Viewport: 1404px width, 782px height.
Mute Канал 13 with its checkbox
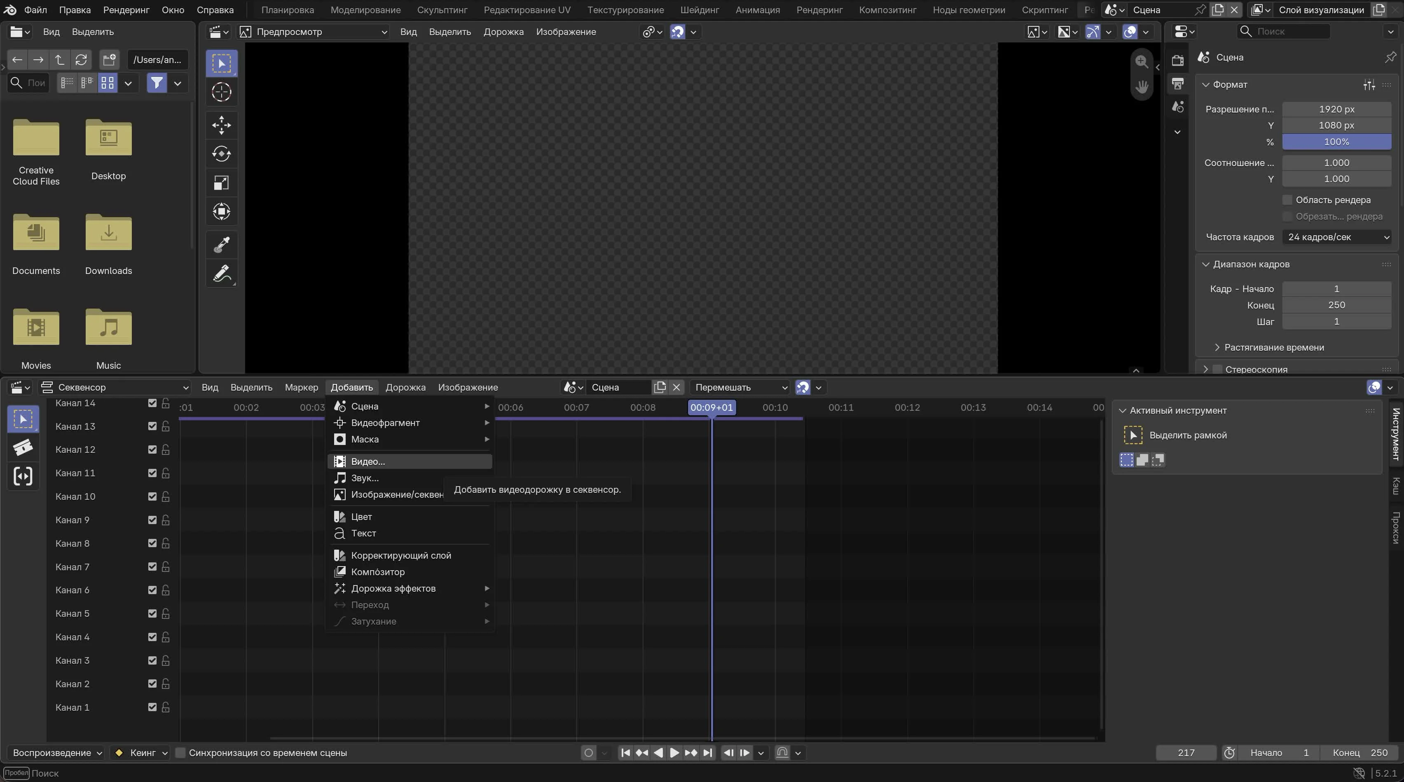coord(152,426)
